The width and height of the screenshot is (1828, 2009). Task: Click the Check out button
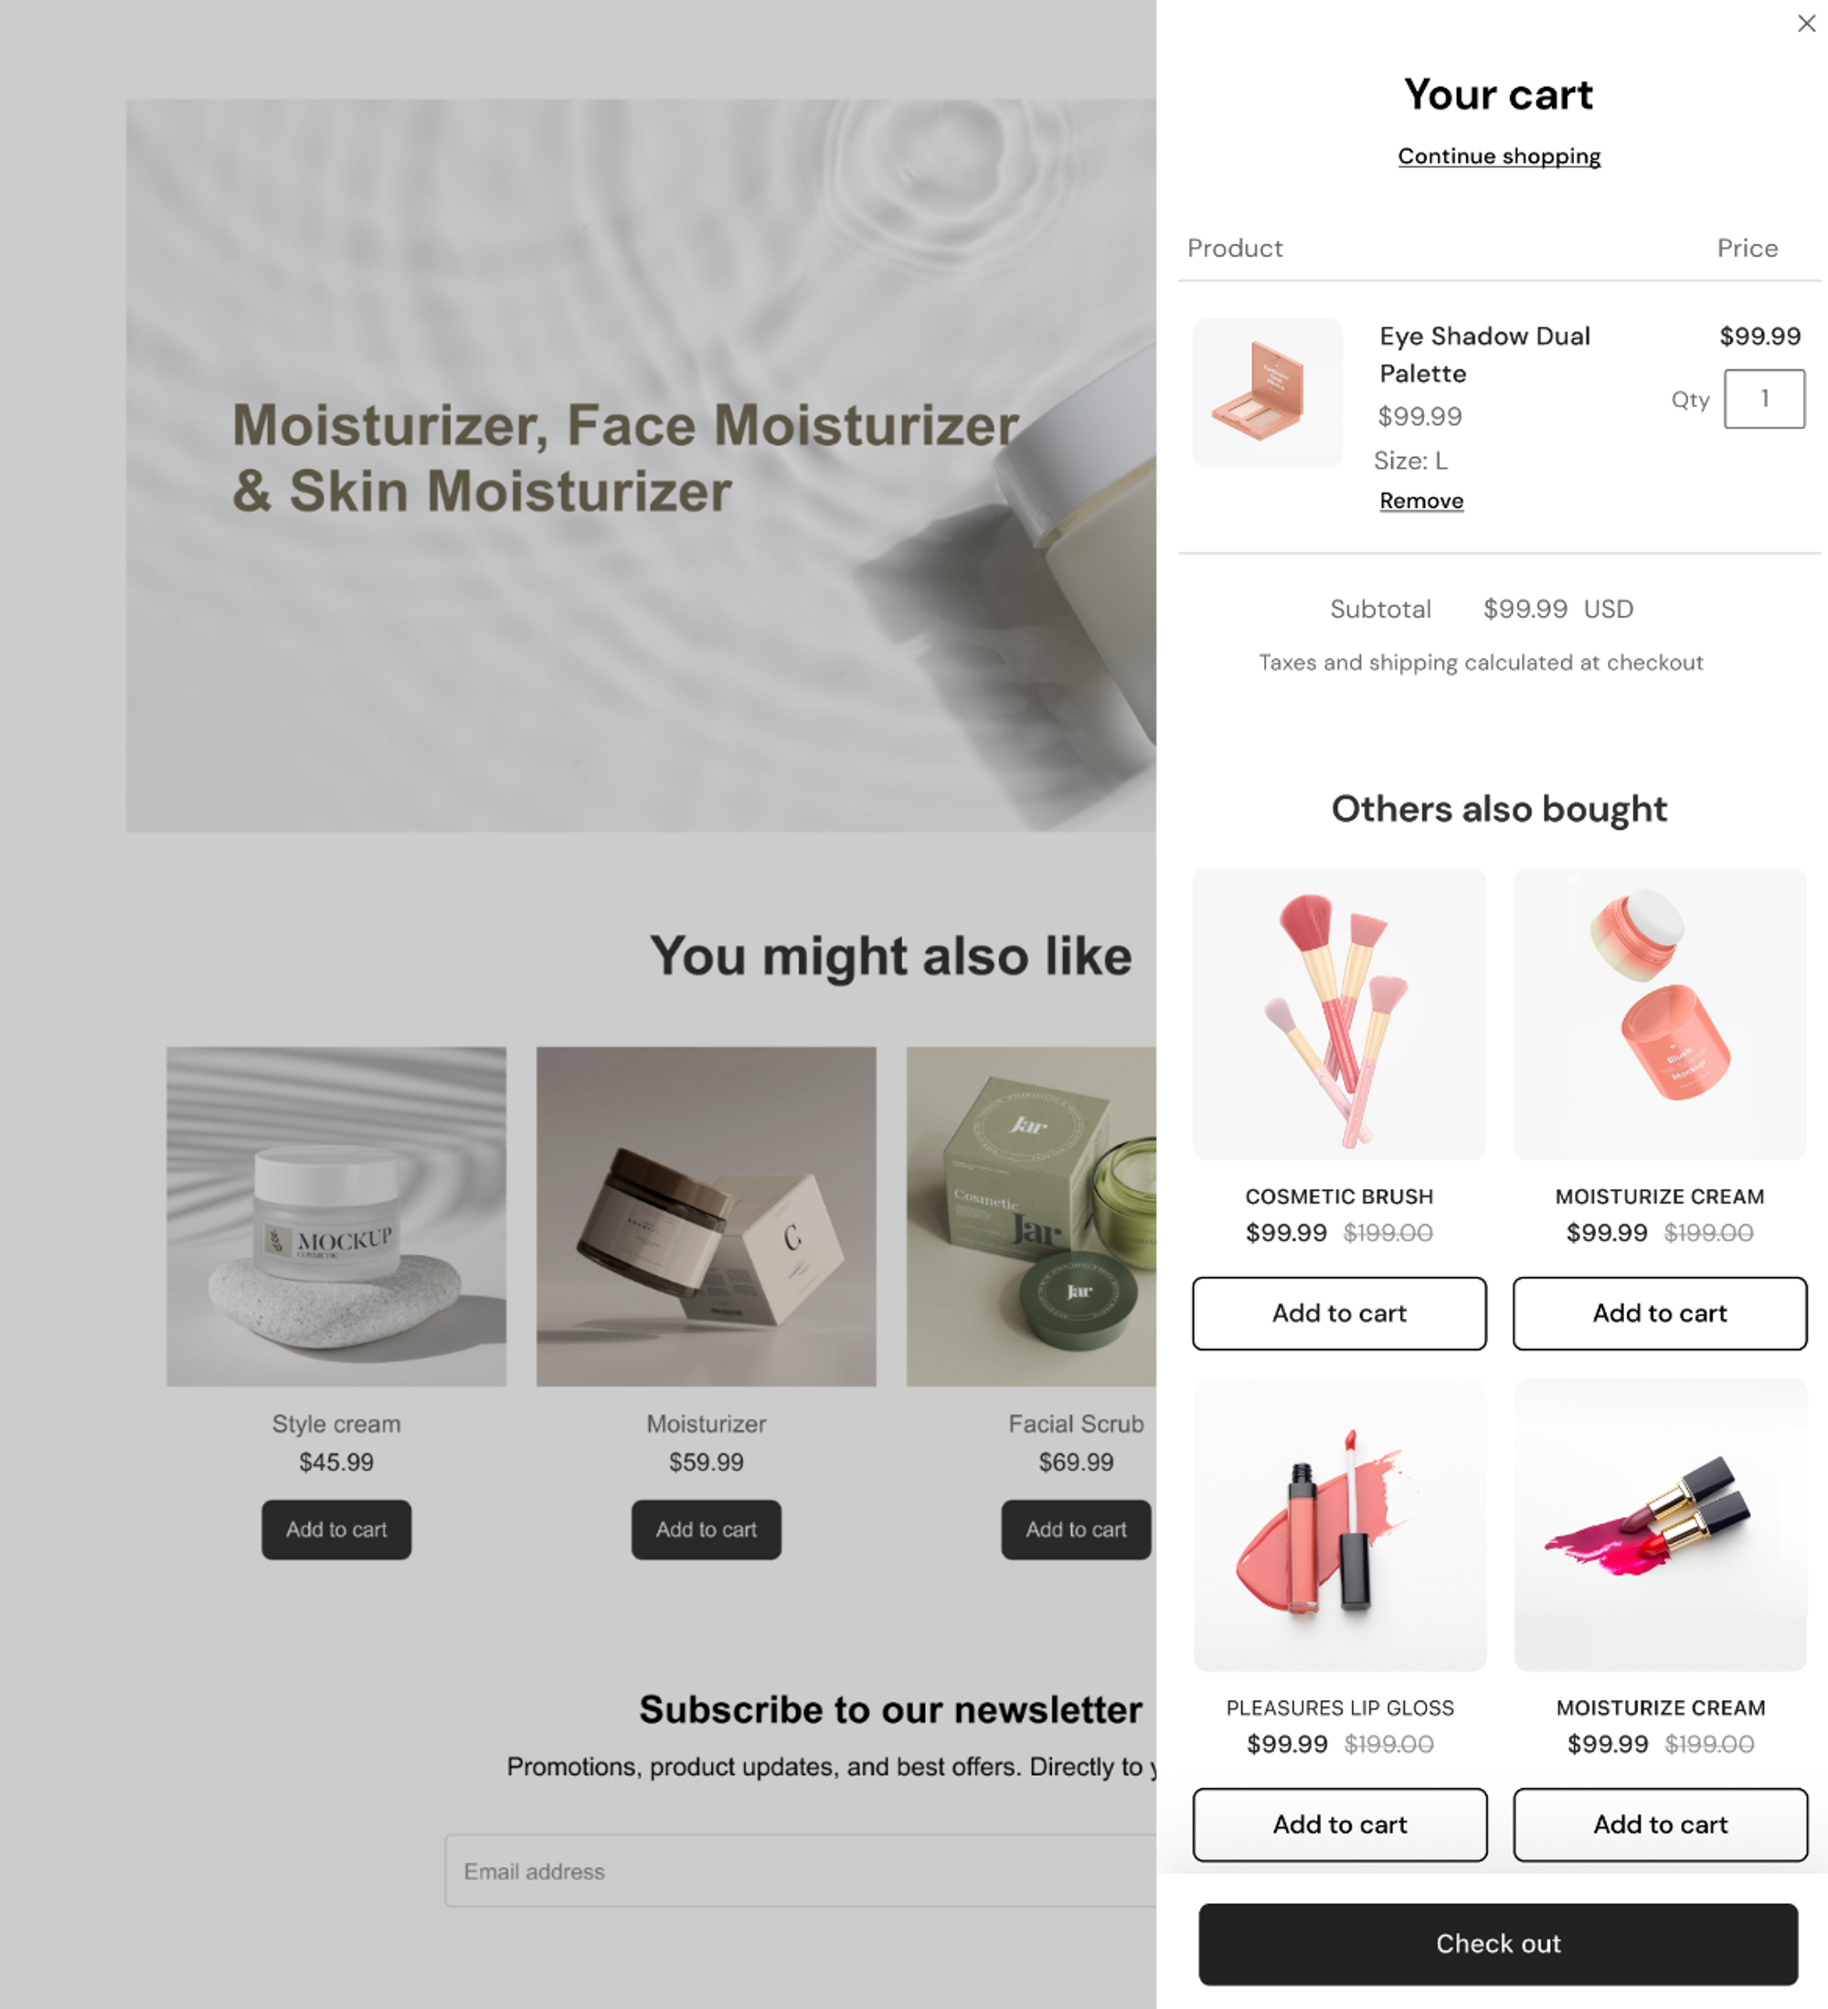click(1497, 1943)
